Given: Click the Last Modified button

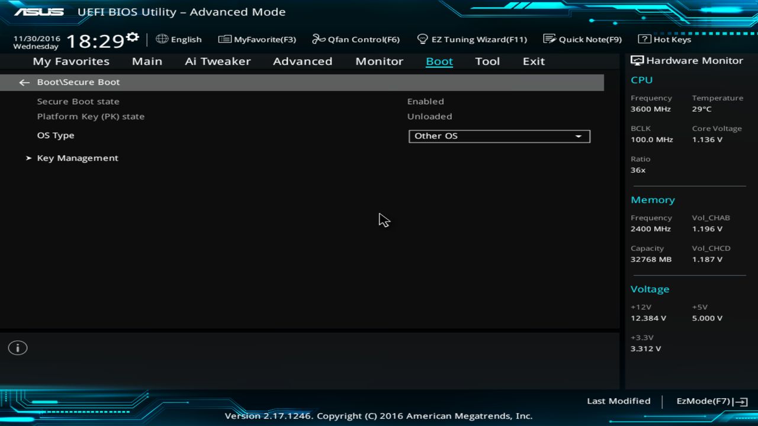Looking at the screenshot, I should click(618, 401).
